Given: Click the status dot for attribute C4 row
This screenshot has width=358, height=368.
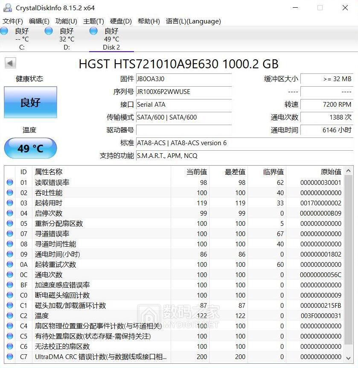Looking at the screenshot, I should click(10, 326).
